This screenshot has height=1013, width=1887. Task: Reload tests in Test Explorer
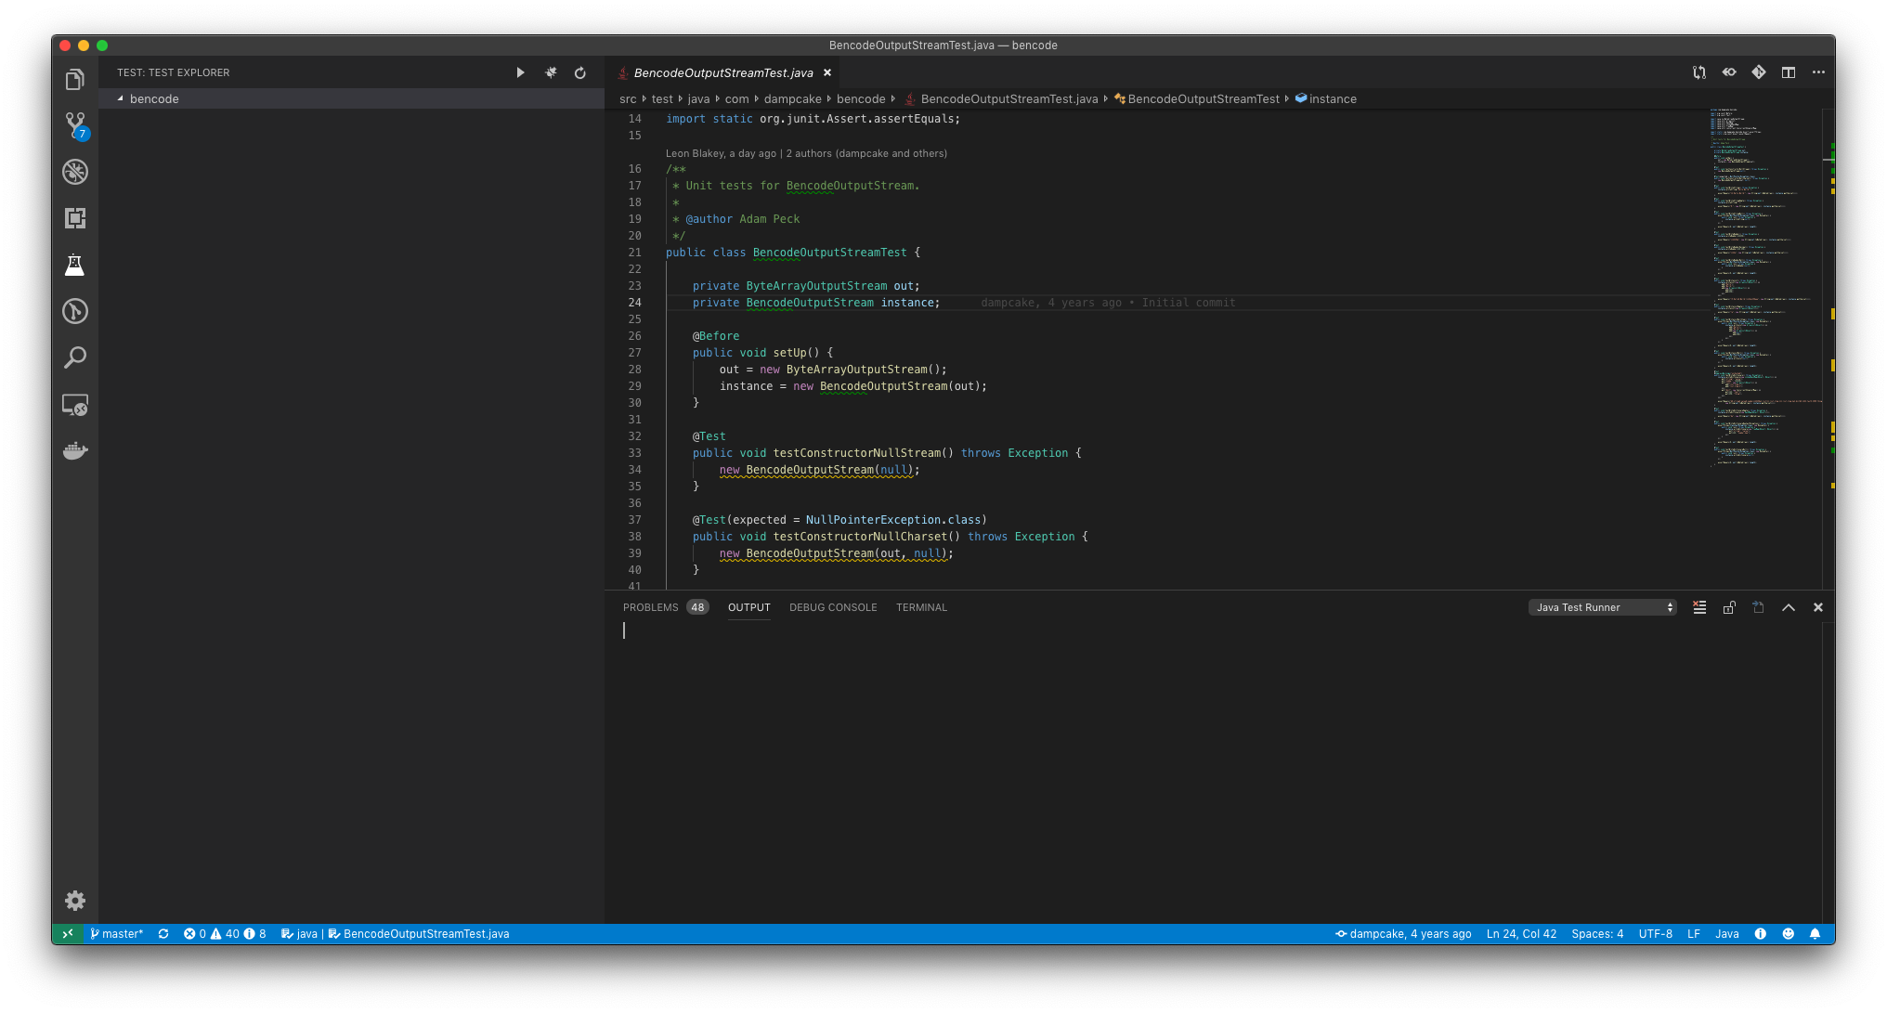[x=580, y=72]
